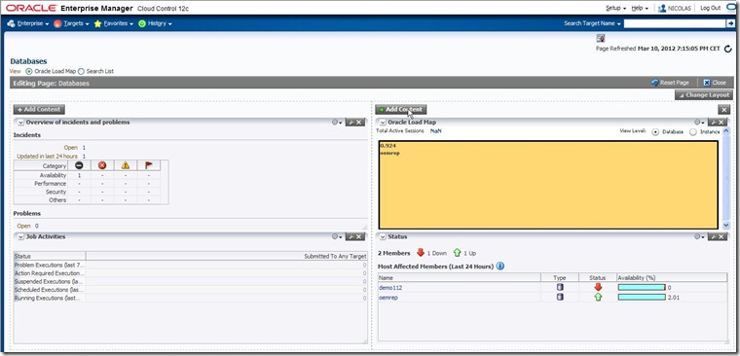The height and width of the screenshot is (356, 740).
Task: Click the page personalization icon above Page Refreshed
Action: click(601, 38)
